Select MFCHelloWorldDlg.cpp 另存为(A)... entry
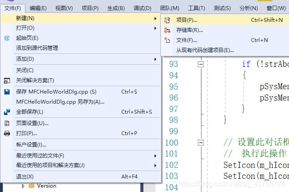This screenshot has height=192, width=289. (81, 102)
